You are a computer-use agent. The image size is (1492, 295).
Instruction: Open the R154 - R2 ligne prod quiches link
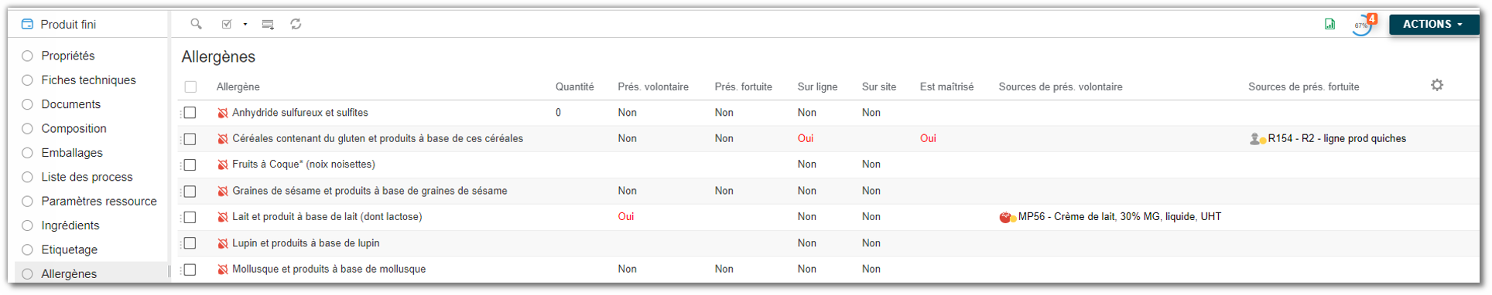click(1336, 139)
